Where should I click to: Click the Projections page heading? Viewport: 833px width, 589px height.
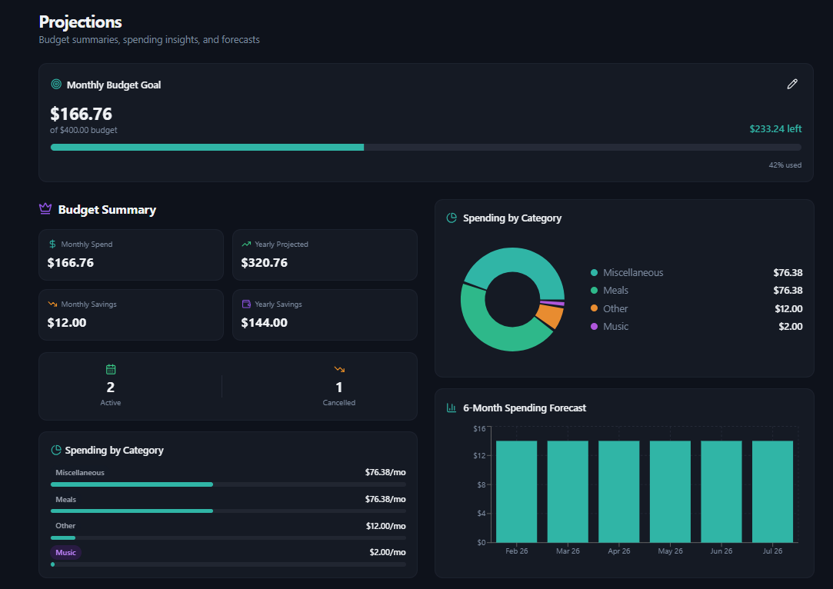pos(80,22)
